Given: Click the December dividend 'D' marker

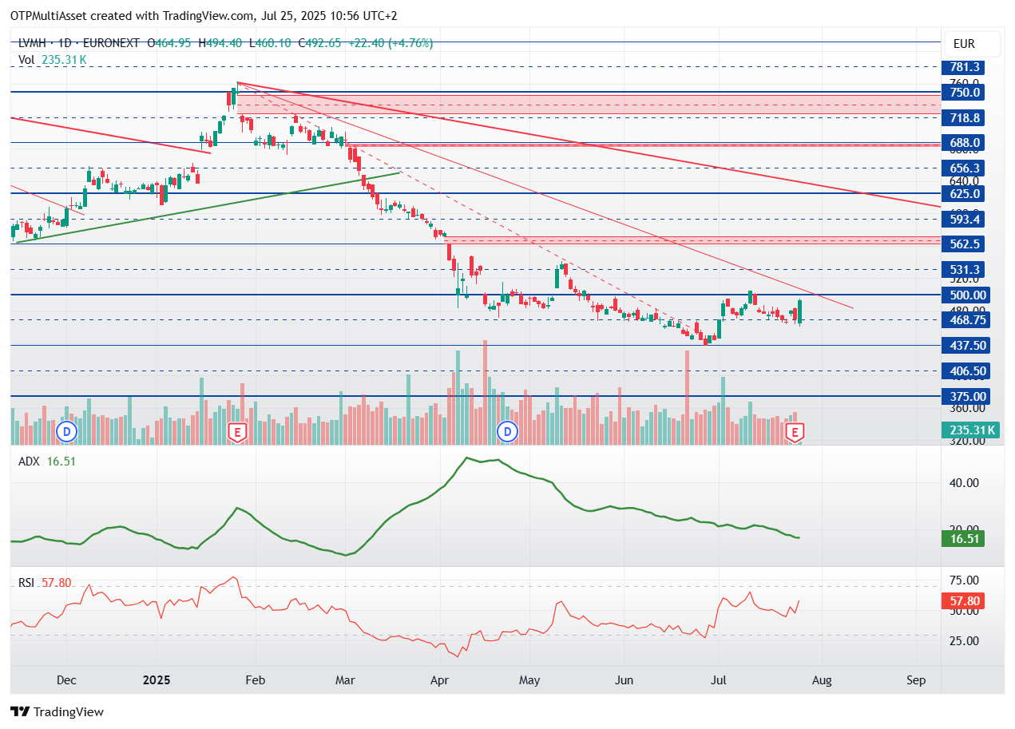Looking at the screenshot, I should [x=67, y=433].
